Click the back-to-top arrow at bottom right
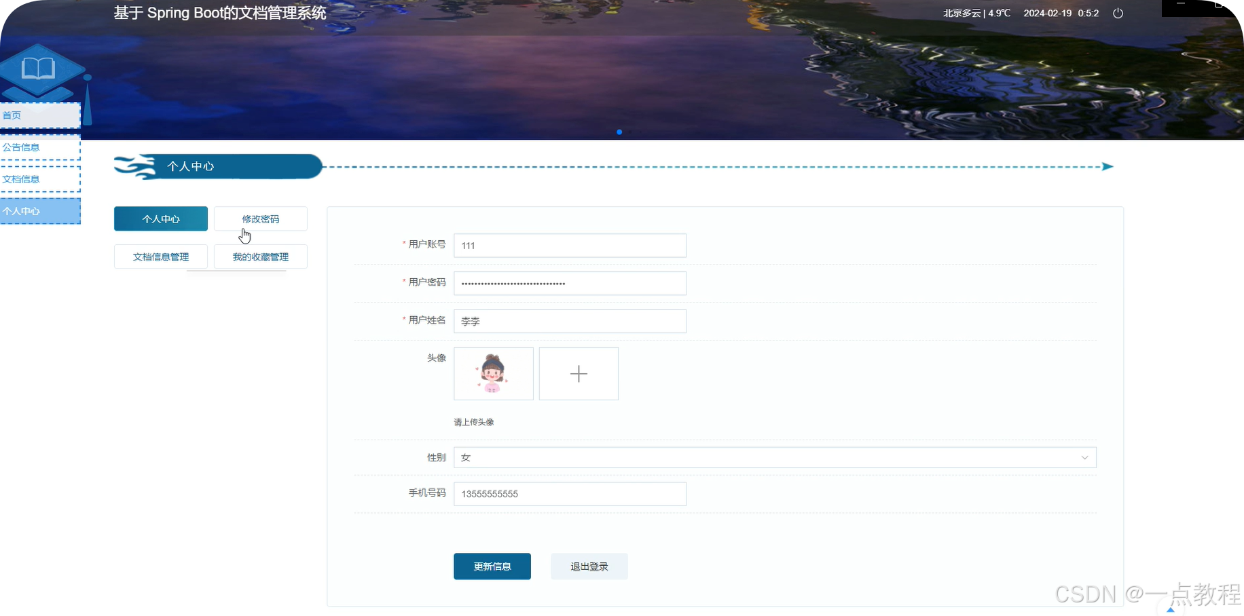 pos(1172,609)
